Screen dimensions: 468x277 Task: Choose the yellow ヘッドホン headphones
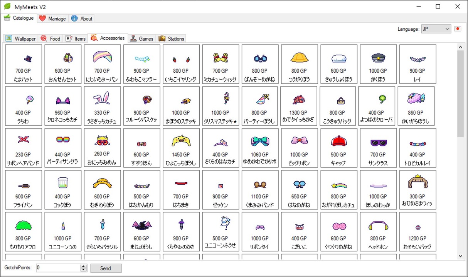click(x=378, y=232)
